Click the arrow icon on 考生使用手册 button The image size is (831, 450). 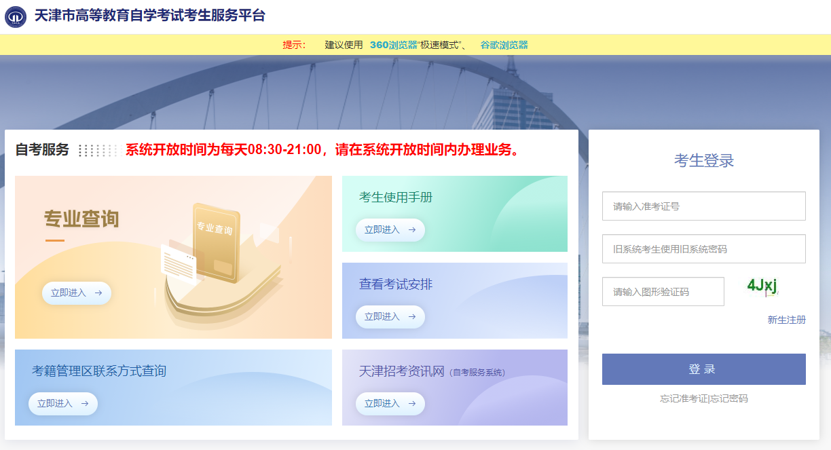coord(413,230)
